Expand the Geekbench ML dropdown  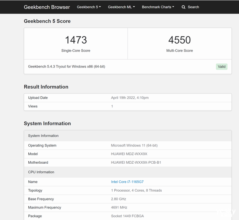(x=121, y=7)
